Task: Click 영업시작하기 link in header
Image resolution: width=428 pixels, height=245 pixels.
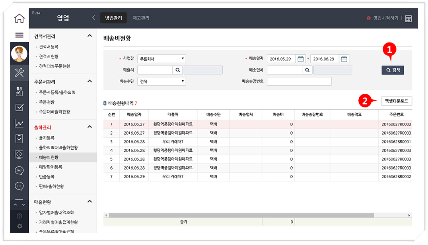Action: point(385,18)
